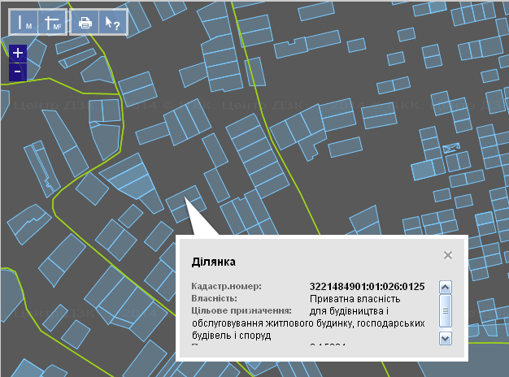Click the 'Власність' field label
The image size is (509, 377).
coord(215,298)
